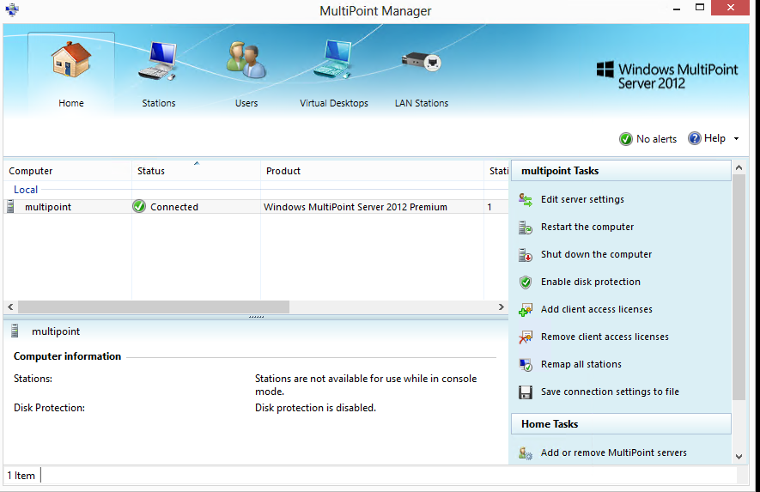
Task: Select the Virtual Desktops tab label
Action: coord(333,103)
